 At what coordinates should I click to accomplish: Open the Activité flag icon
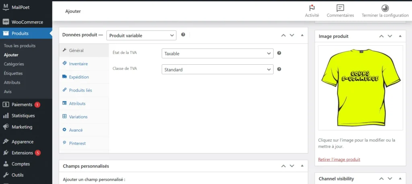312,8
